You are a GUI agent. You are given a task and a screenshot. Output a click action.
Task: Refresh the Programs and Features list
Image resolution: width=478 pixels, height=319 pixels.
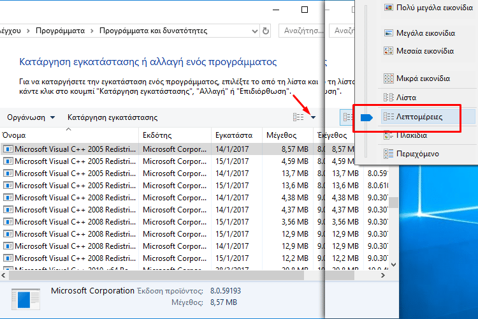pyautogui.click(x=266, y=31)
